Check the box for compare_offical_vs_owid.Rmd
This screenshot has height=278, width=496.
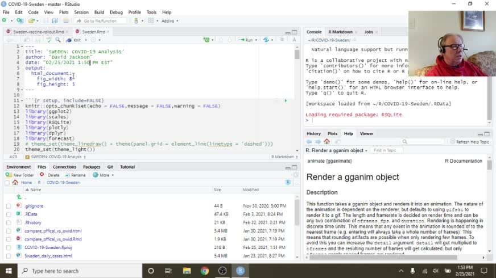click(x=9, y=239)
